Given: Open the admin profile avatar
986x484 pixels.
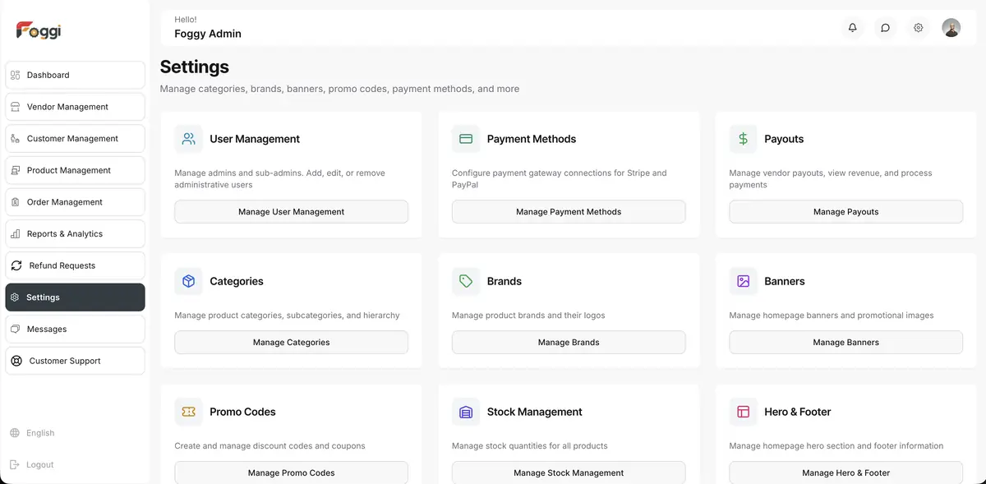Looking at the screenshot, I should [x=951, y=27].
